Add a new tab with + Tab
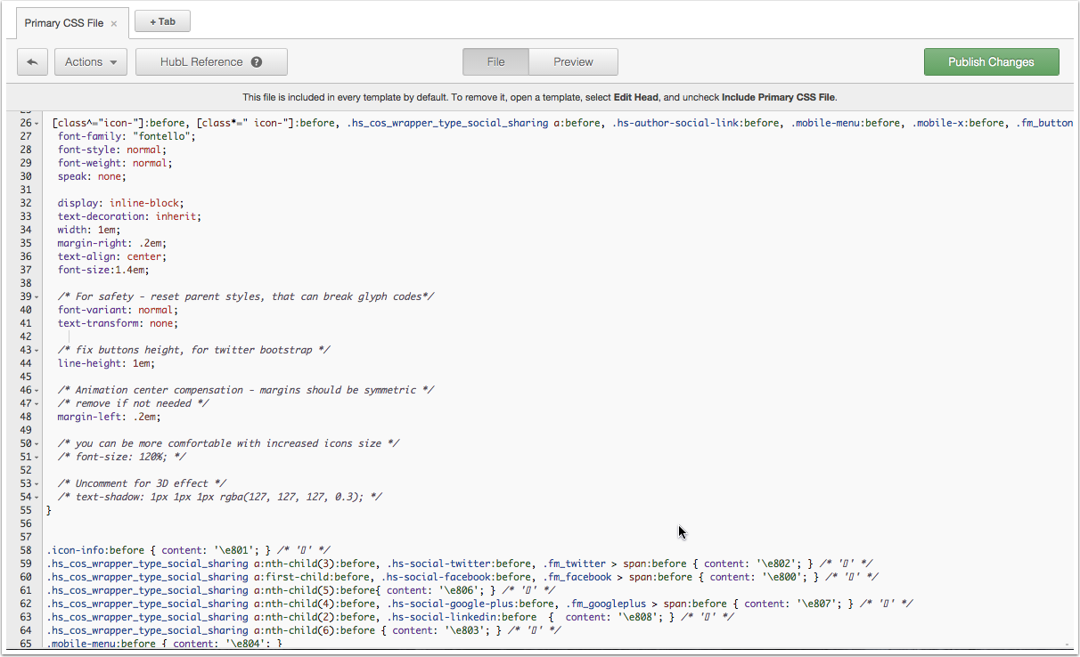The width and height of the screenshot is (1080, 657). tap(162, 21)
